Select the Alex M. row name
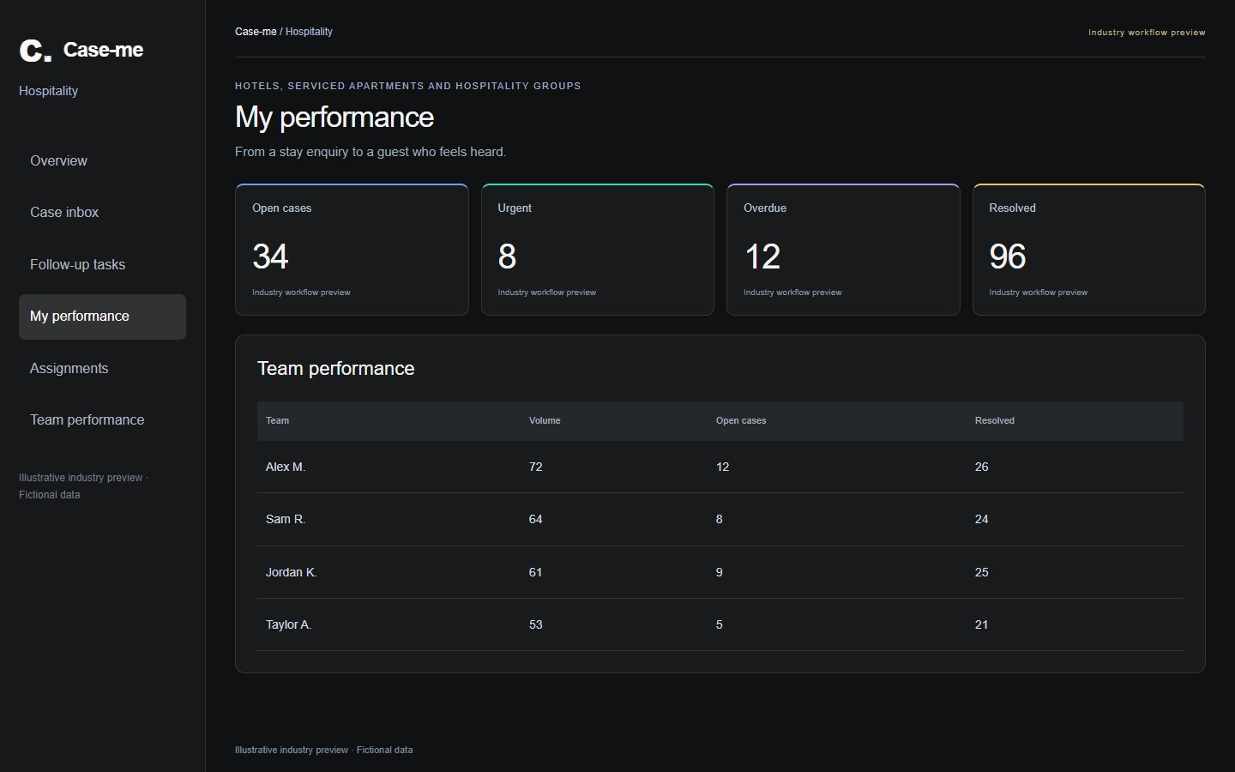 click(x=286, y=467)
